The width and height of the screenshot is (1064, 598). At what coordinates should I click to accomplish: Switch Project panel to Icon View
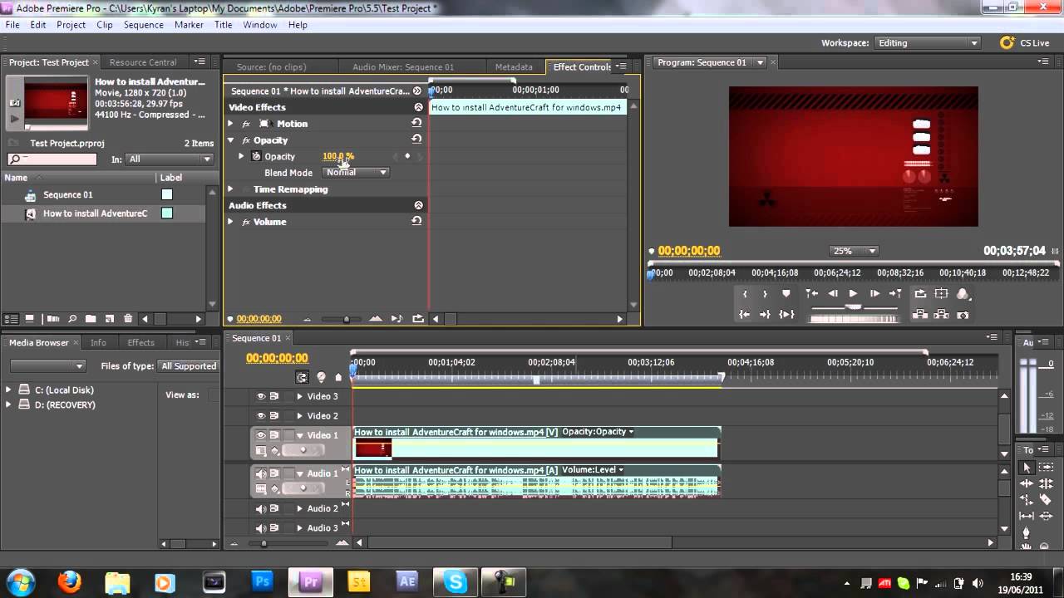29,319
